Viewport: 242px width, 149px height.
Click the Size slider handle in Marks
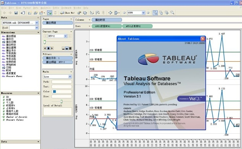click(x=61, y=101)
